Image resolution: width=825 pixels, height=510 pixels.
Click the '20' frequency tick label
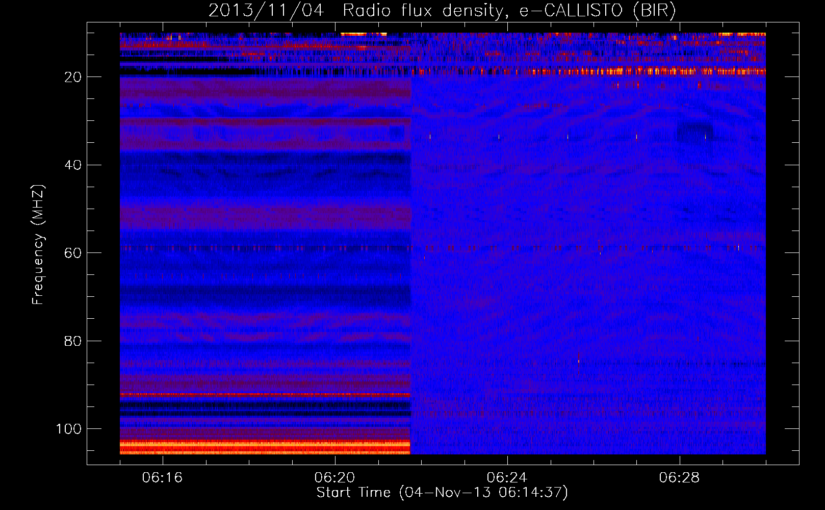73,77
